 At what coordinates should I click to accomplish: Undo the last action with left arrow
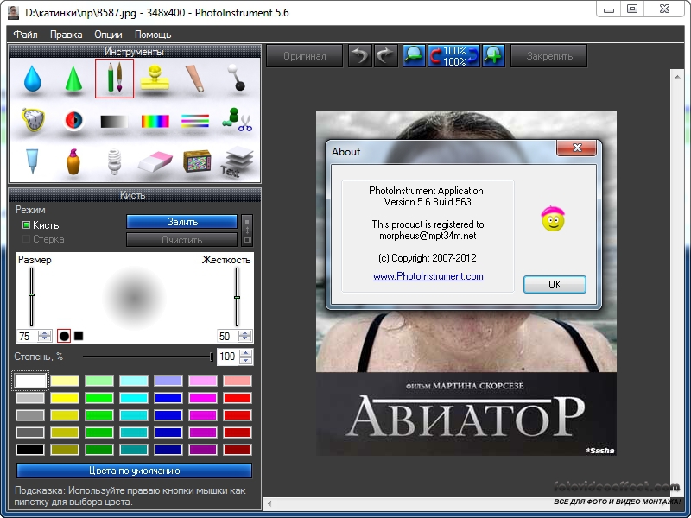pyautogui.click(x=360, y=56)
